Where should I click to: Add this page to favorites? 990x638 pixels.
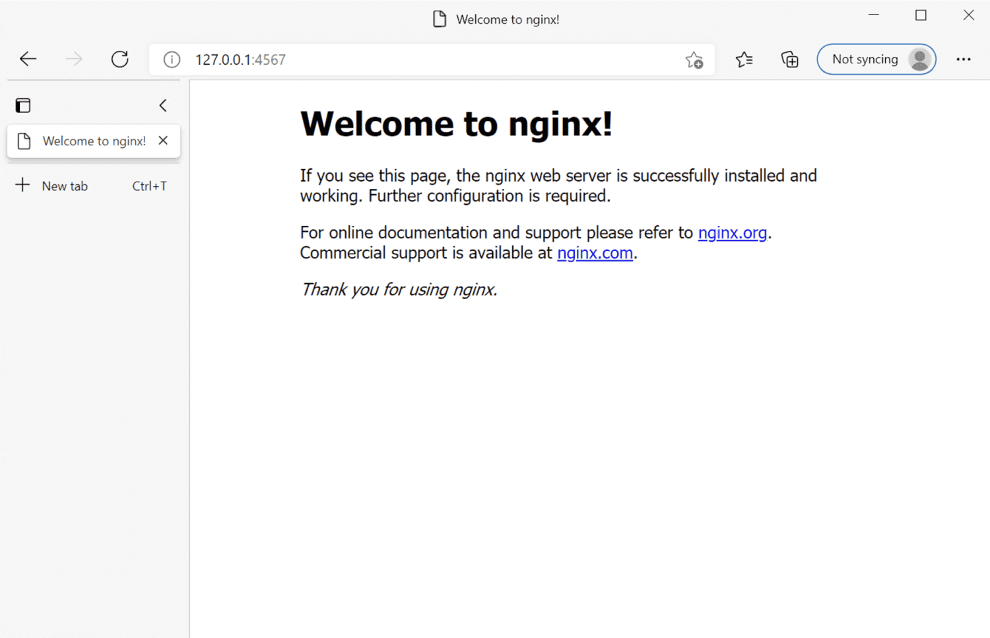[x=694, y=59]
